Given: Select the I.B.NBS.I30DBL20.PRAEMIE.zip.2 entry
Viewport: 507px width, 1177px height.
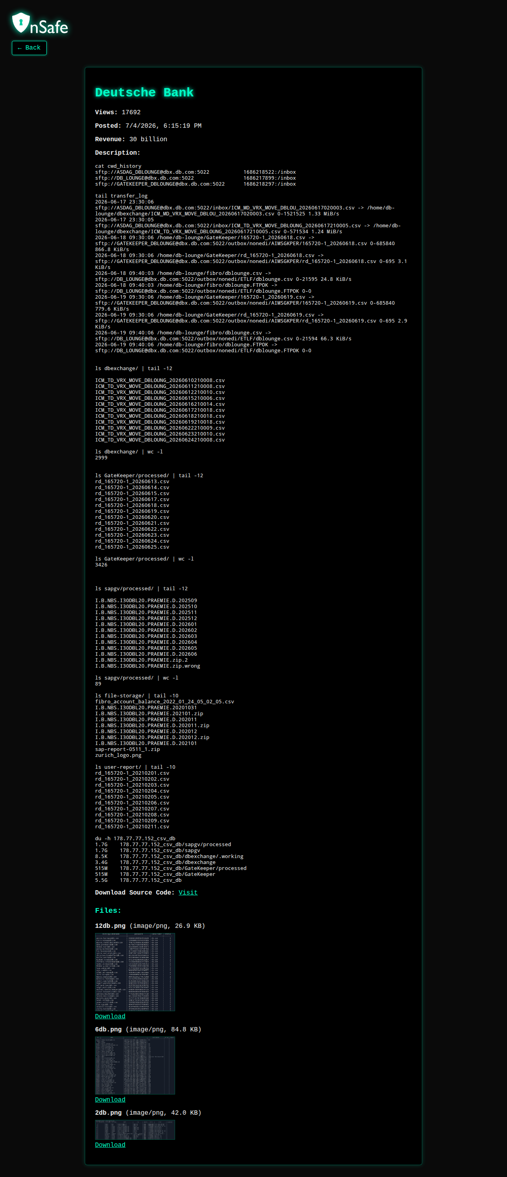Looking at the screenshot, I should 141,660.
